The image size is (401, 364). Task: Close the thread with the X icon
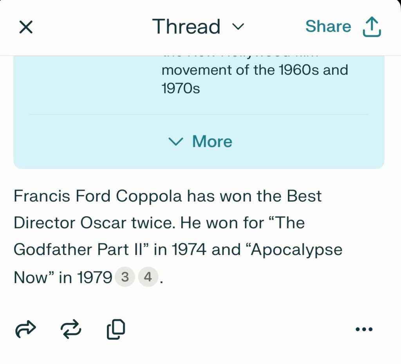tap(26, 27)
